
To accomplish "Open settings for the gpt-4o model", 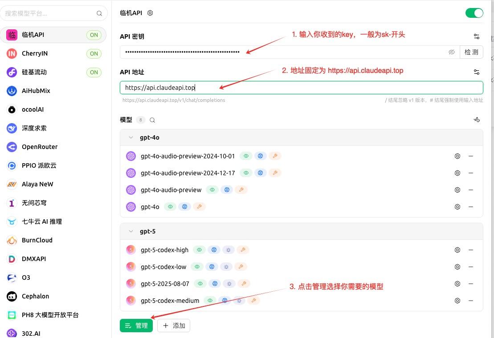I will coord(457,207).
